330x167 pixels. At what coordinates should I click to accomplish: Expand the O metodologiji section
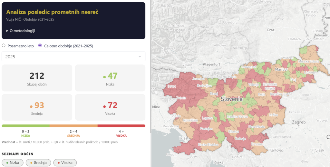point(21,31)
